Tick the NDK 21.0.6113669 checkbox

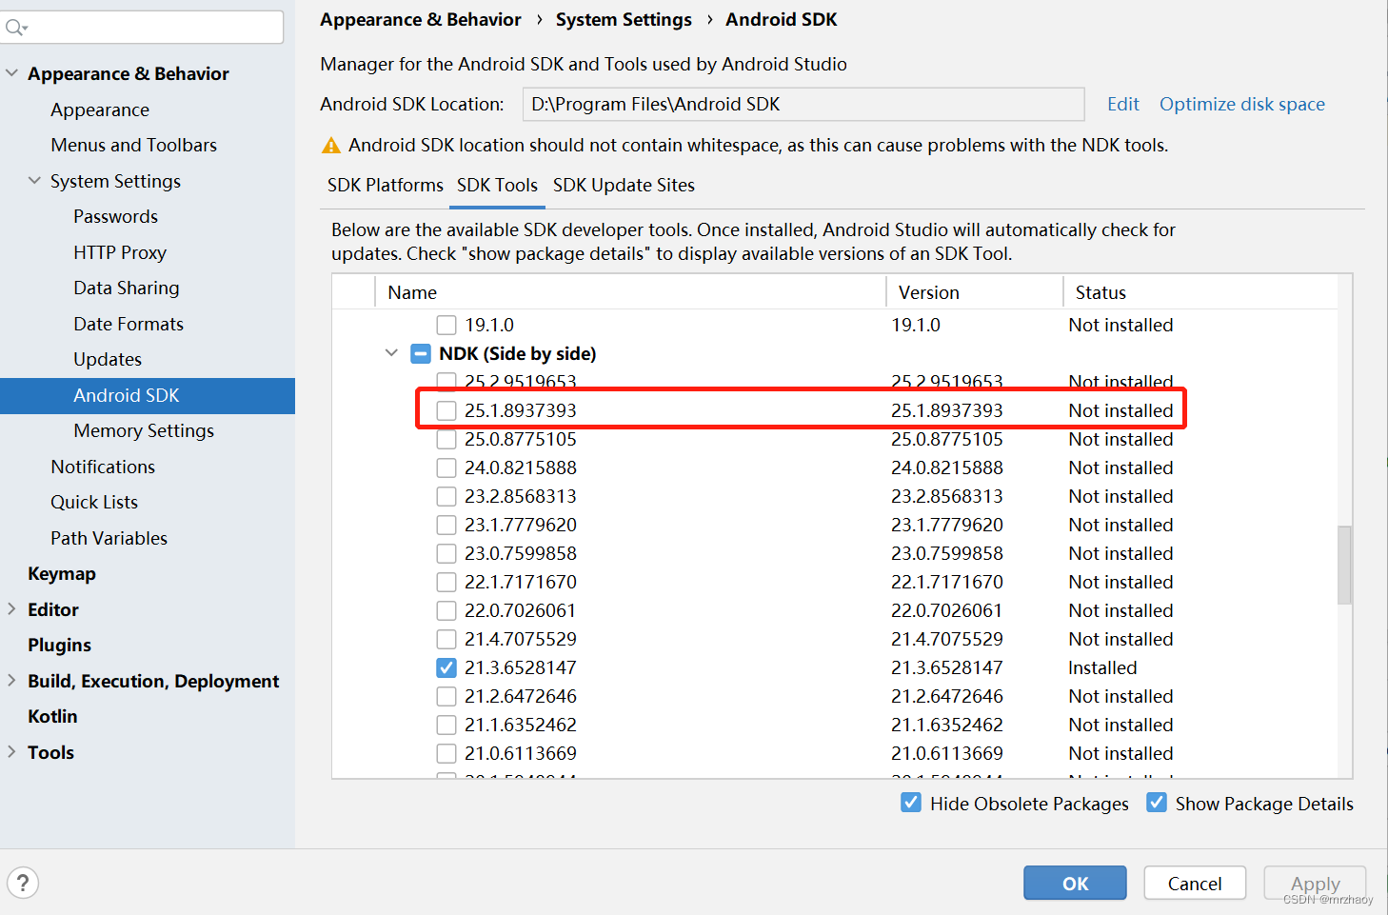tap(446, 753)
